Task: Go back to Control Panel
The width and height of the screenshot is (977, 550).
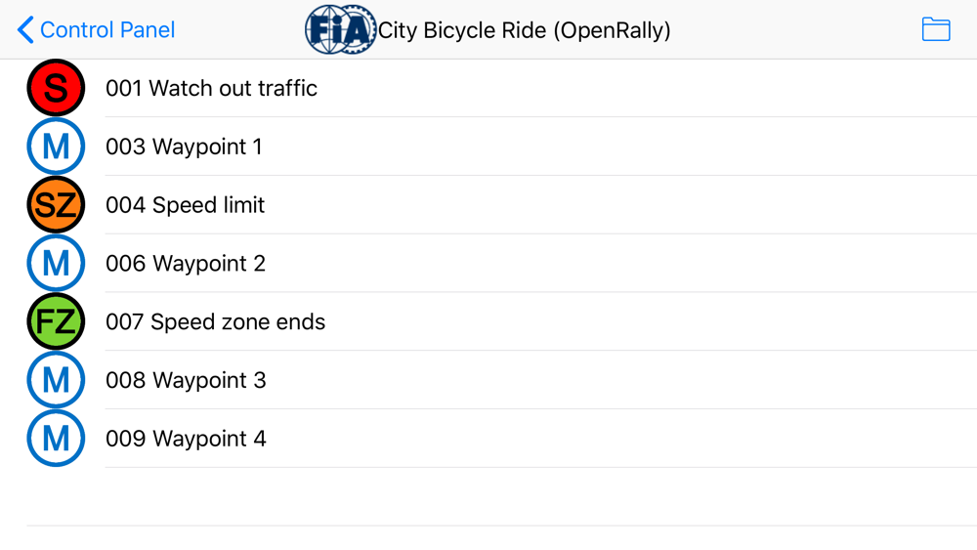Action: tap(107, 30)
